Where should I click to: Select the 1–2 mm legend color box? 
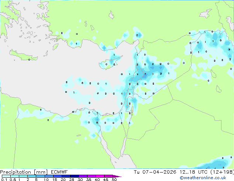(x=23, y=176)
